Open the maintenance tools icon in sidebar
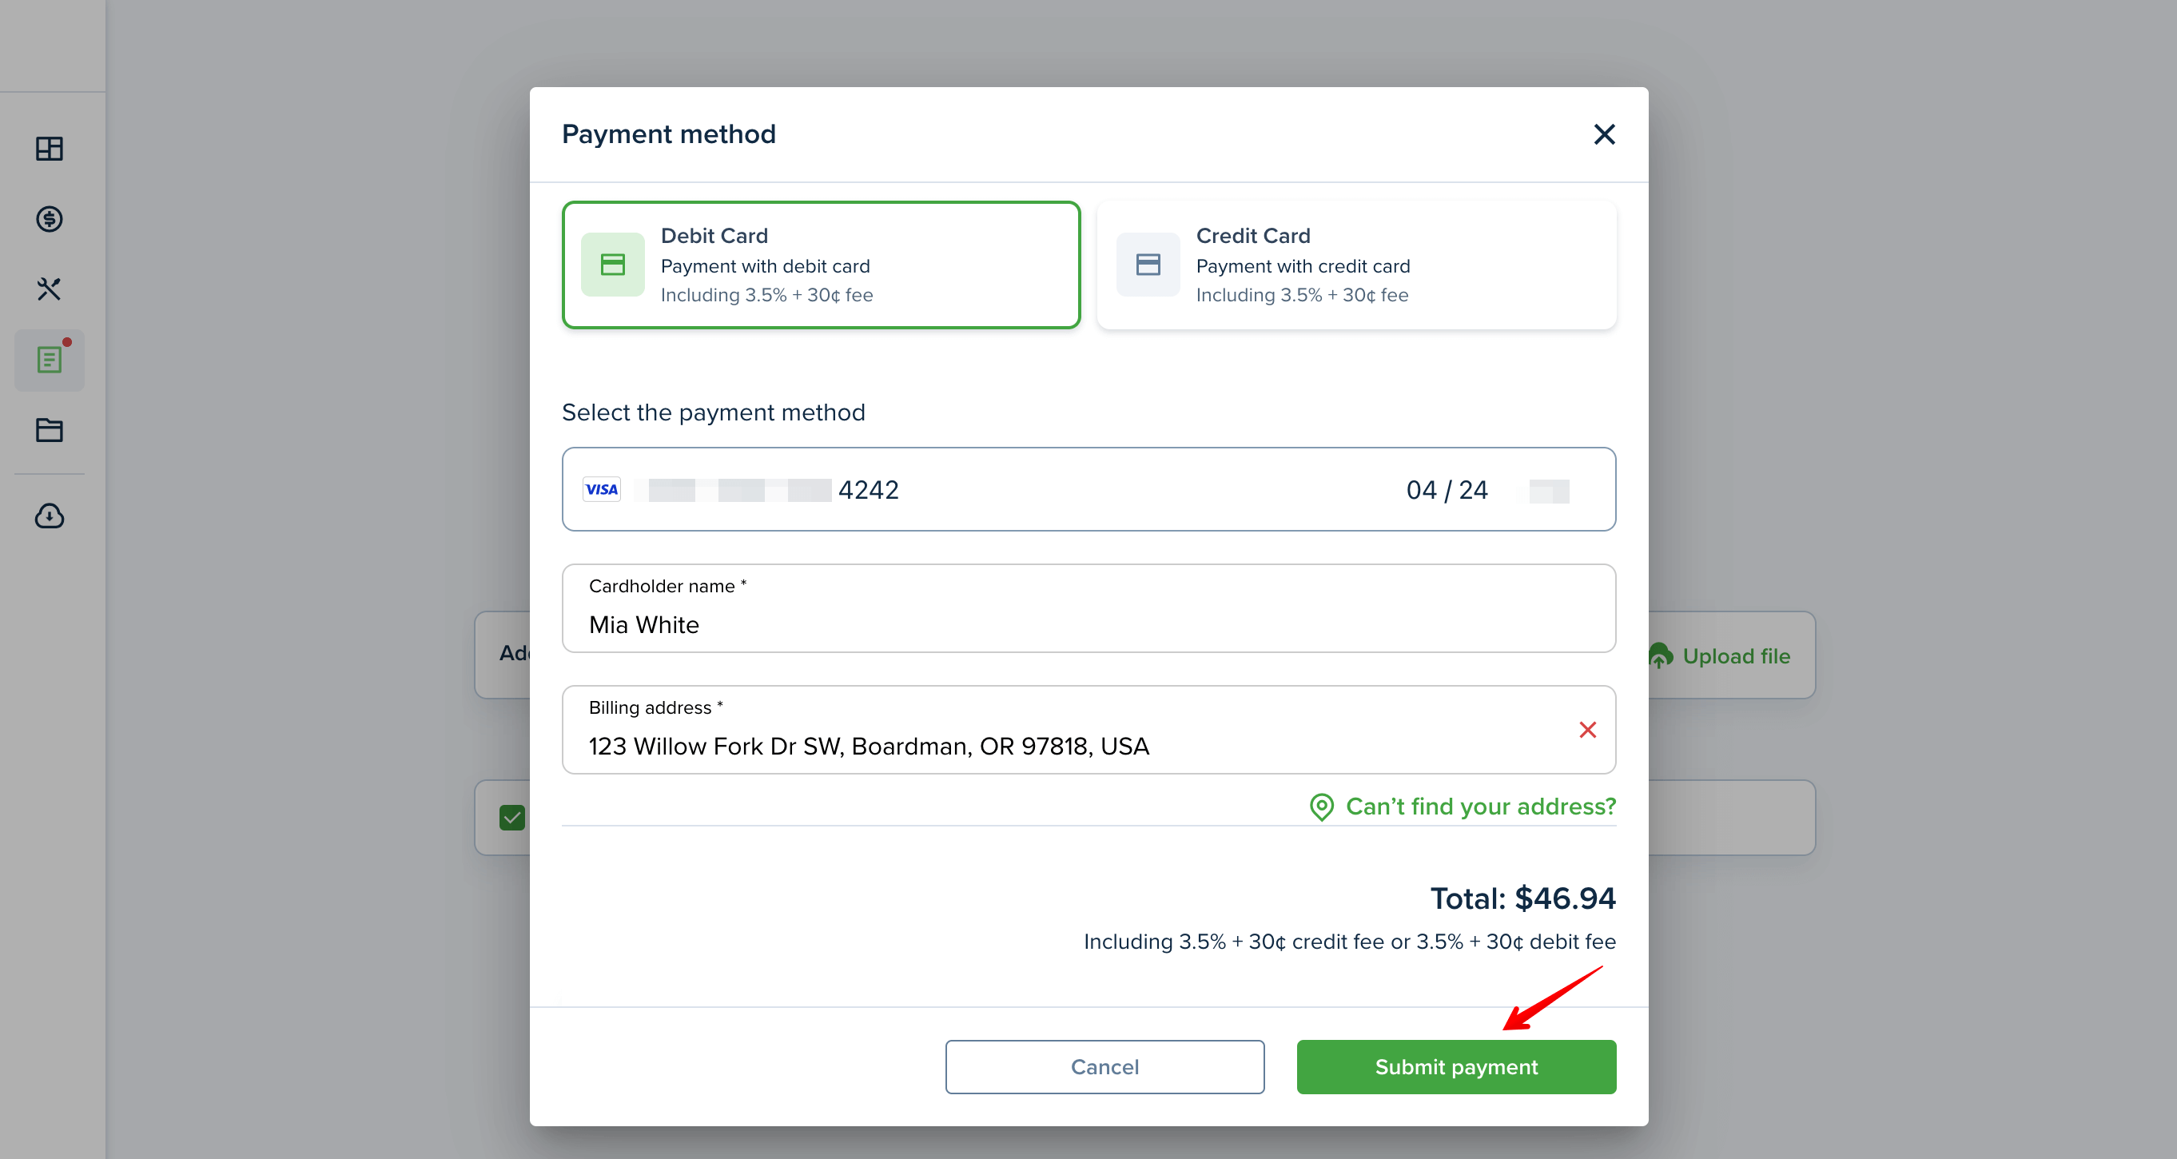2177x1159 pixels. click(x=49, y=289)
